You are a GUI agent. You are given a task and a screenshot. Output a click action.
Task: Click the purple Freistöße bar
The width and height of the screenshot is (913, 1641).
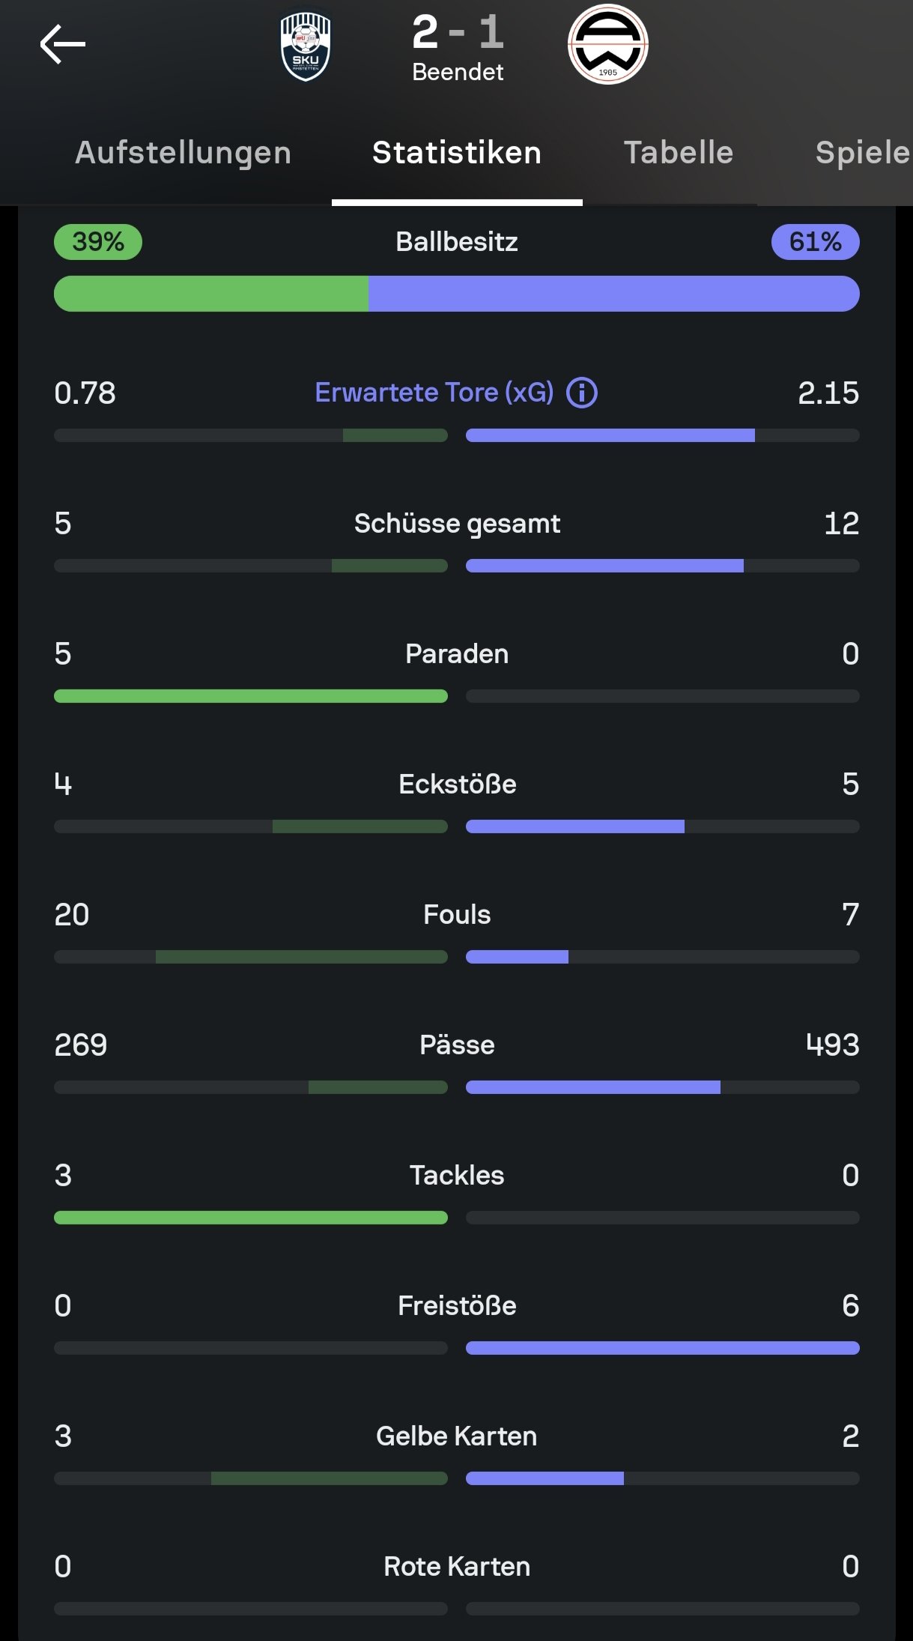click(x=662, y=1348)
